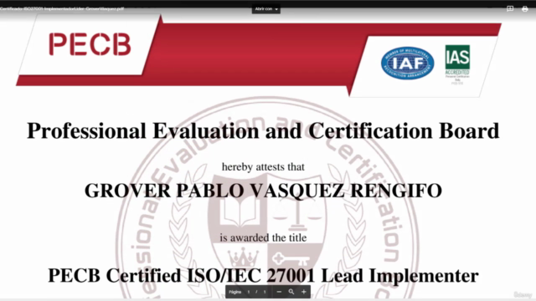Click 'Professional Evaluation and Certification Board' heading
Image resolution: width=536 pixels, height=301 pixels.
point(263,130)
